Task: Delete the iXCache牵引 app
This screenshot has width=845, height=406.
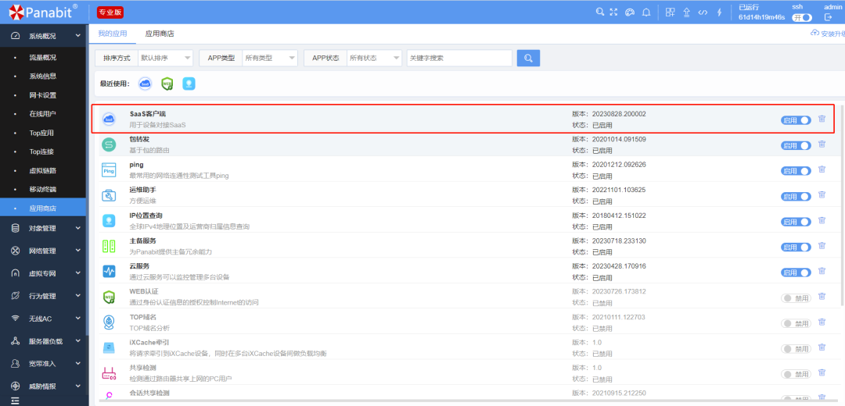Action: tap(822, 347)
